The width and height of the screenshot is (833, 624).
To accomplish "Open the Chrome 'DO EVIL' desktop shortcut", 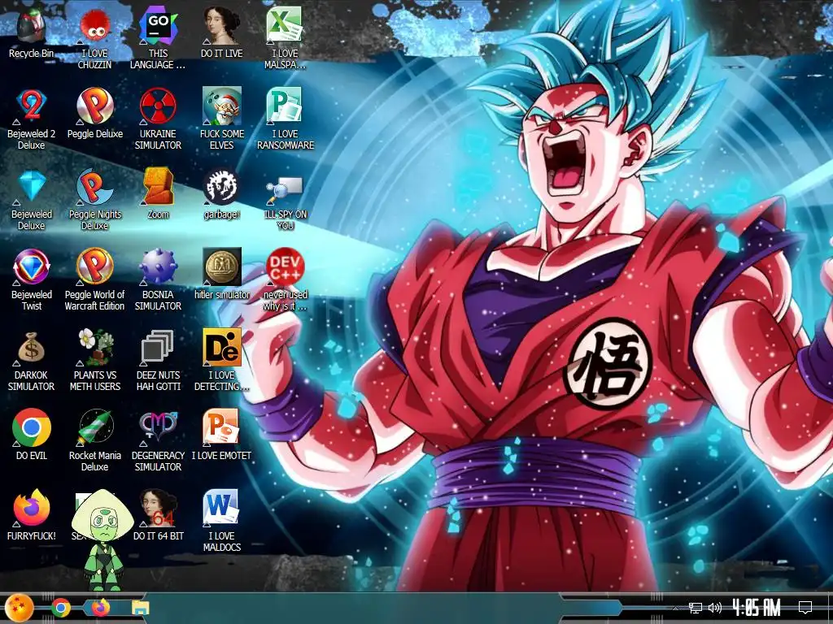I will click(32, 427).
